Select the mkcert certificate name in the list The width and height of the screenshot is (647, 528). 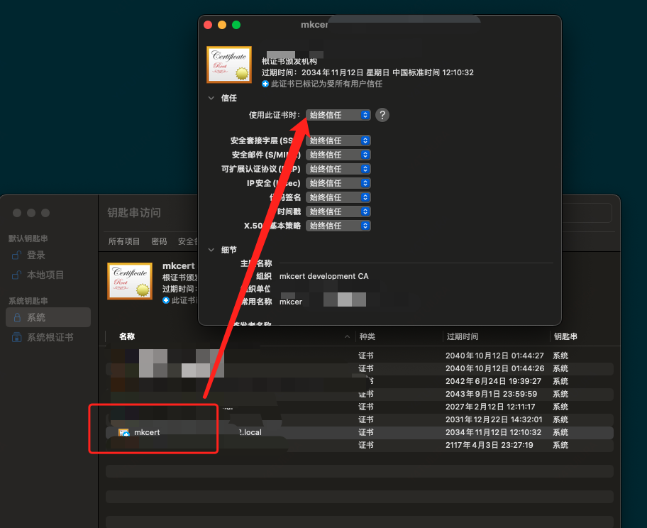[x=147, y=433]
